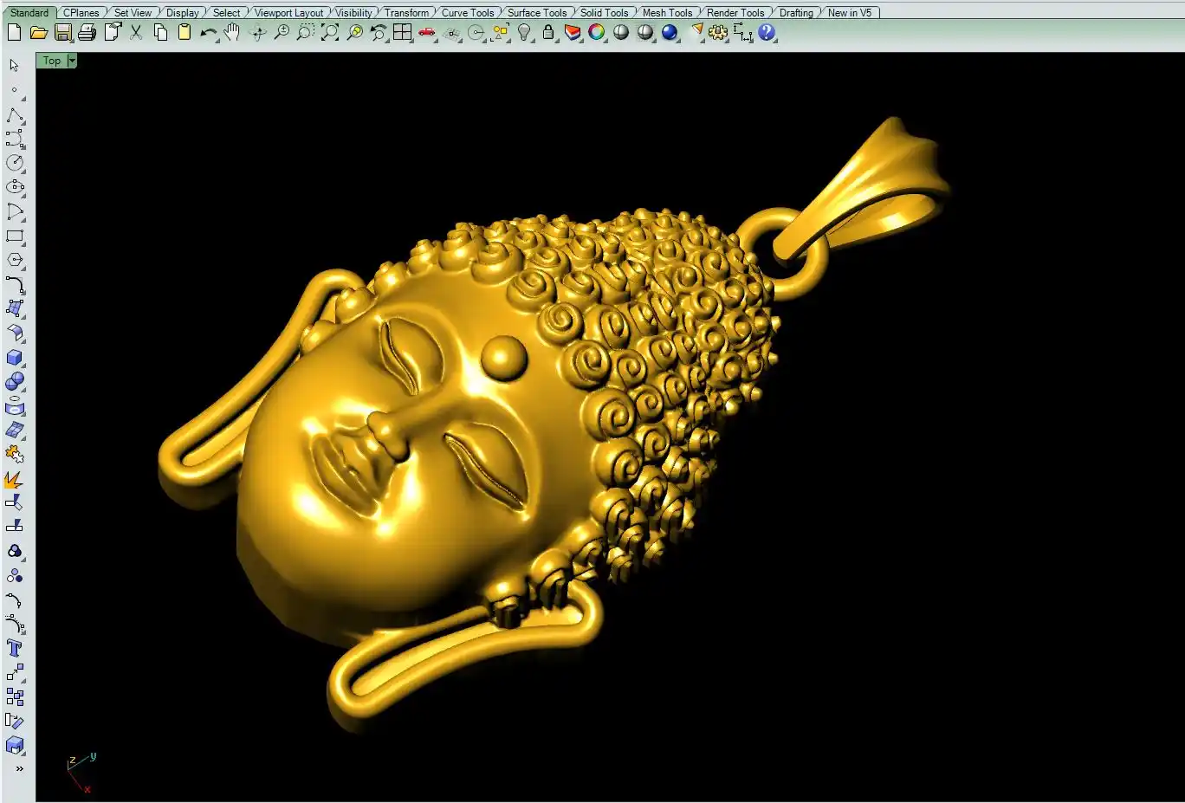Image resolution: width=1185 pixels, height=803 pixels.
Task: Expand more sidebar tools chevron
Action: [19, 768]
